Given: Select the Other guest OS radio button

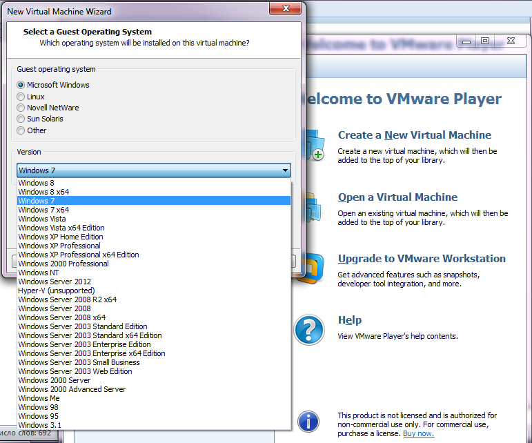Looking at the screenshot, I should pyautogui.click(x=21, y=130).
